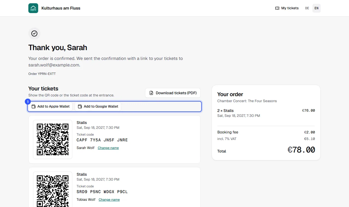Click the wallet icon in Apple Wallet button
This screenshot has width=349, height=207.
pyautogui.click(x=34, y=106)
